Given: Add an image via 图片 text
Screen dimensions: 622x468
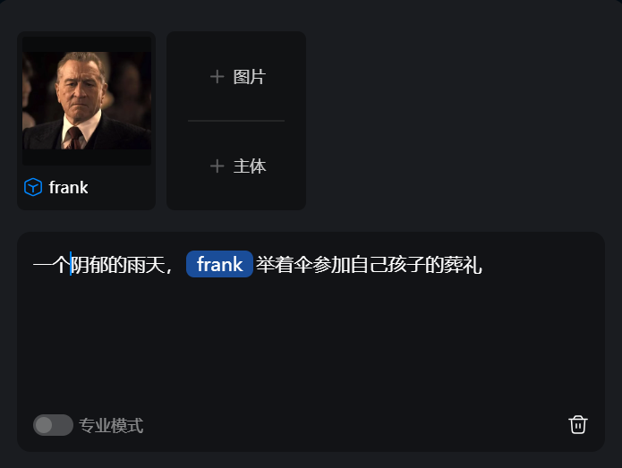Looking at the screenshot, I should [x=249, y=77].
